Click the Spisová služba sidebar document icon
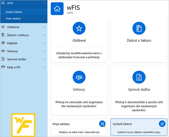Screen dimensions: 169x137 click(3, 59)
